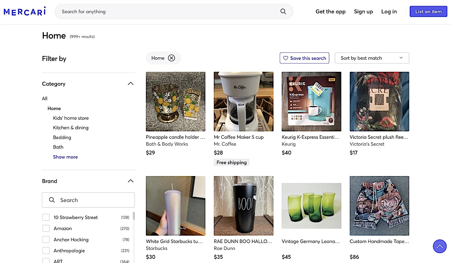
Task: Click the $86 price text
Action: (x=354, y=257)
